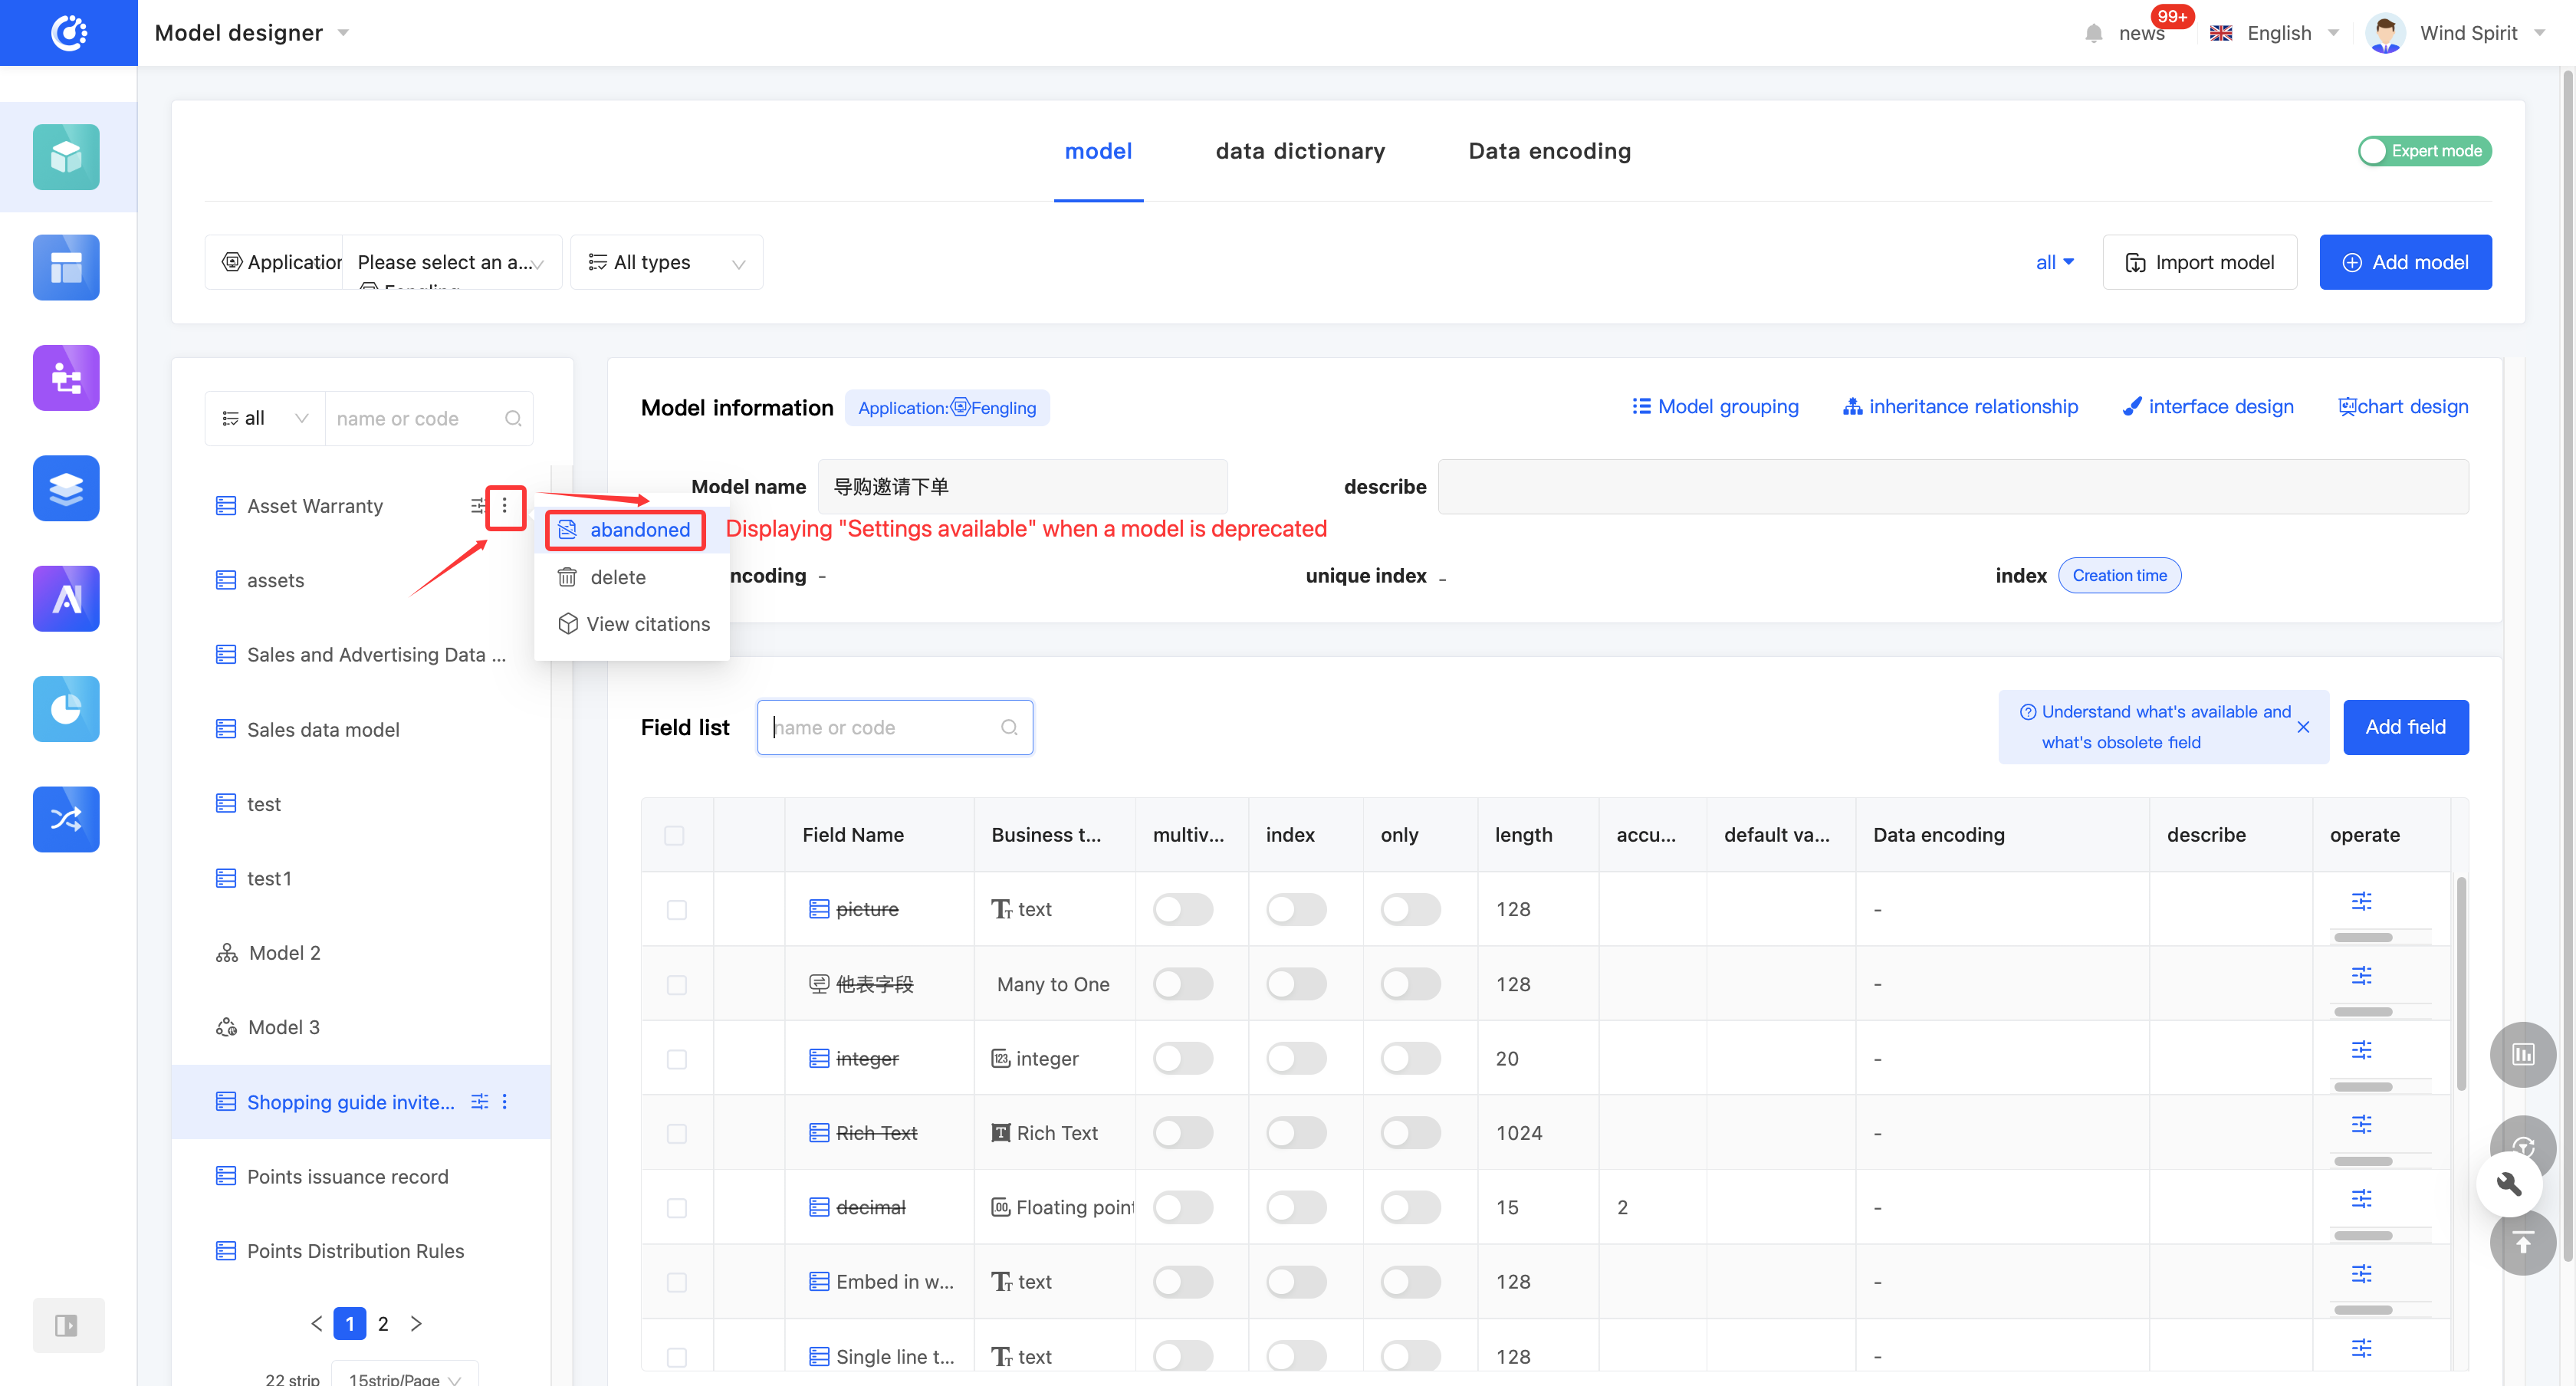Open the purple hierarchy sidebar icon

[x=66, y=378]
